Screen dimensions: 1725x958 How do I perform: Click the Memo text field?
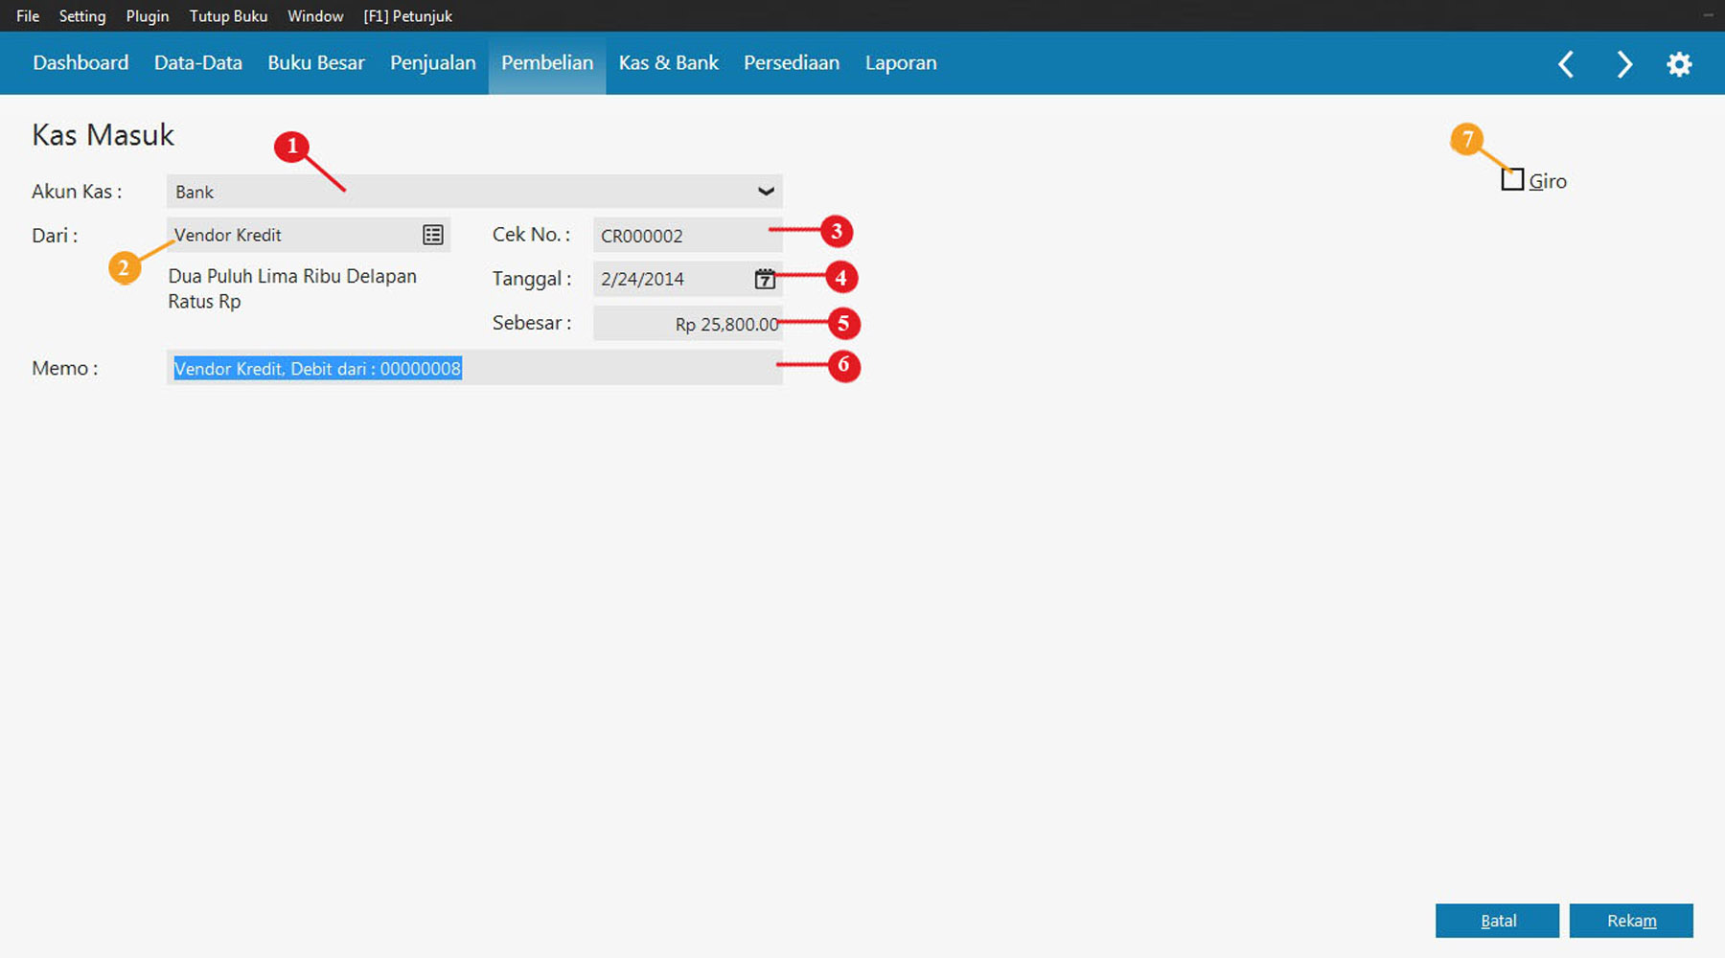[474, 368]
